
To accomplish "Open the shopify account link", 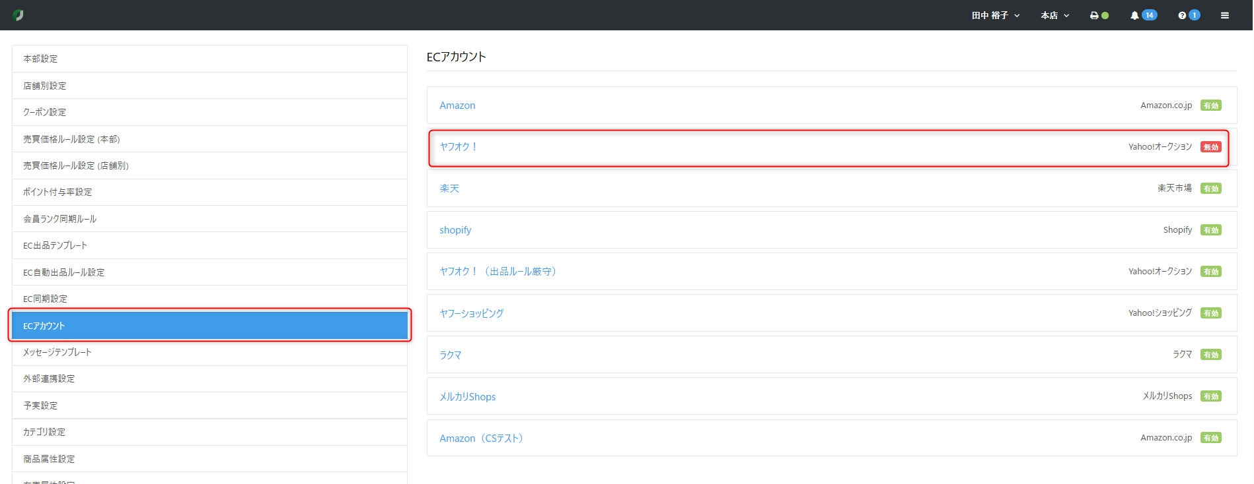I will [455, 230].
